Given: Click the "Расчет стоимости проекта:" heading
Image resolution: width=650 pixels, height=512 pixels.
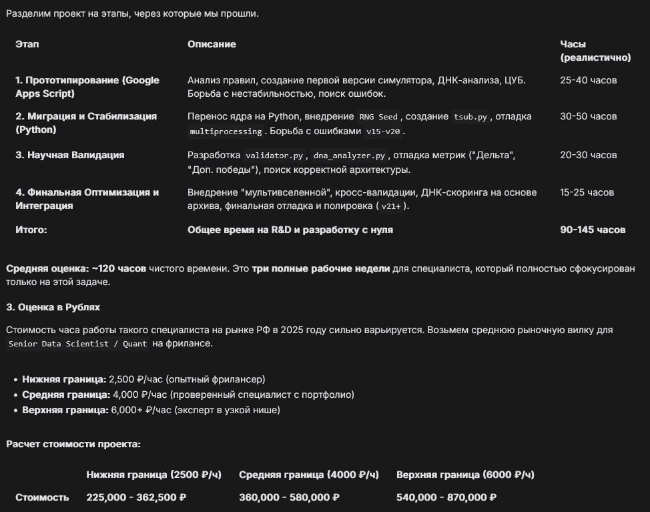Looking at the screenshot, I should coord(73,444).
